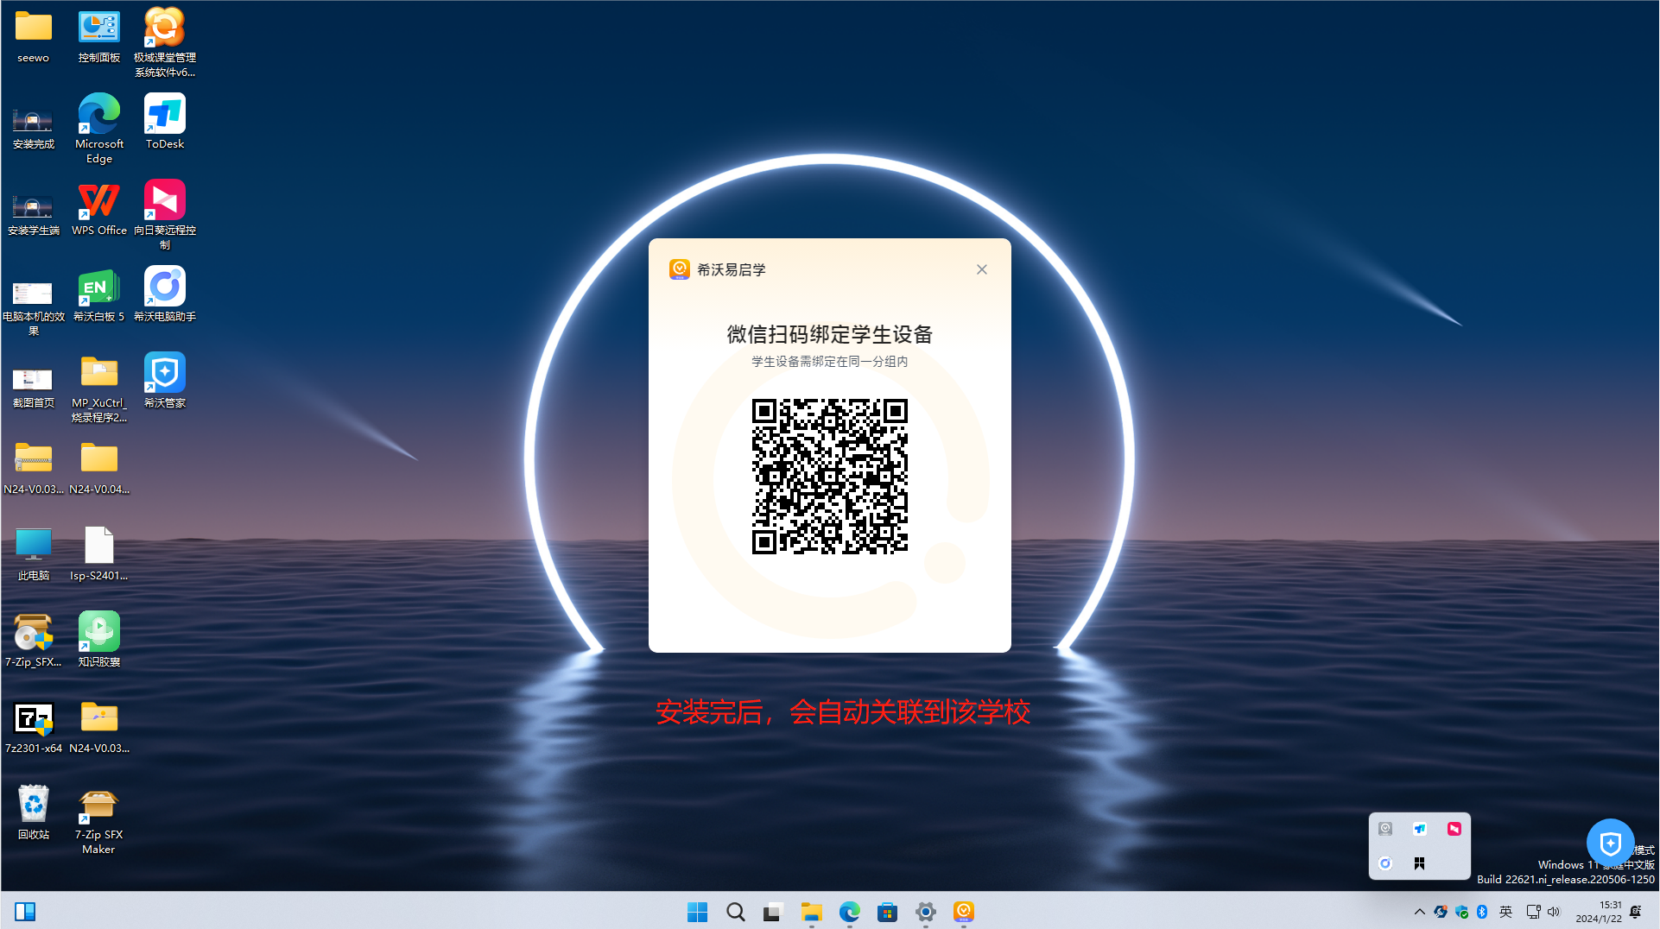The width and height of the screenshot is (1660, 929).
Task: Open File Explorer from taskbar
Action: pos(811,912)
